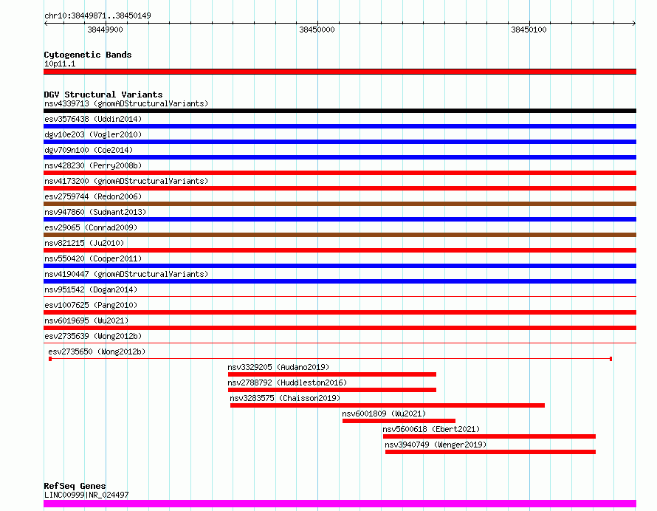The height and width of the screenshot is (511, 657).
Task: Click the 10p11.1 band label
Action: coord(60,64)
